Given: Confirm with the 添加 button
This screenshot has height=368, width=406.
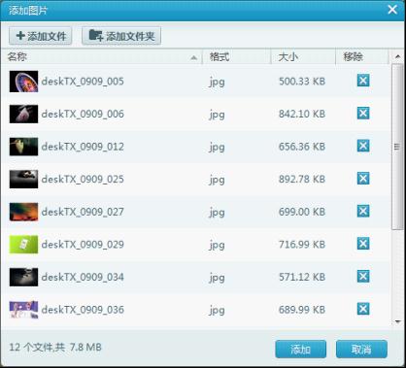Looking at the screenshot, I should click(x=301, y=350).
